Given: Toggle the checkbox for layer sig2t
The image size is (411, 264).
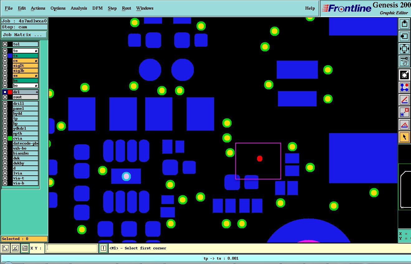Looking at the screenshot, I should point(5,66).
